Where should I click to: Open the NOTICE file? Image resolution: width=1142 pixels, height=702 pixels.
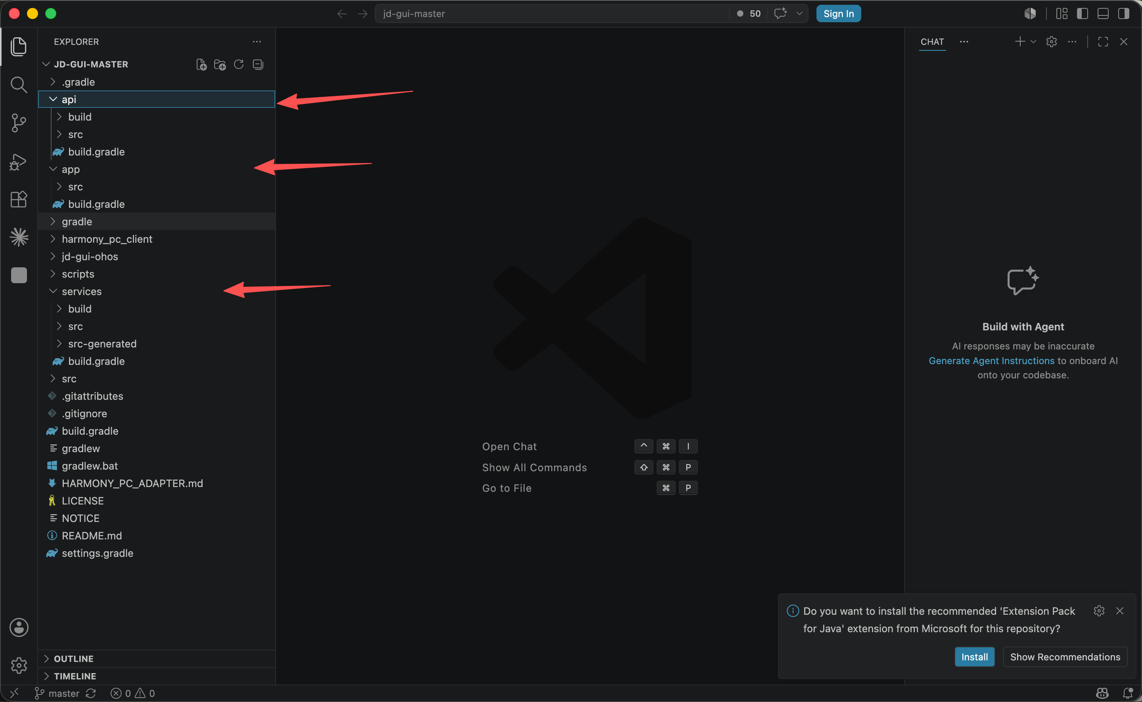coord(156,518)
